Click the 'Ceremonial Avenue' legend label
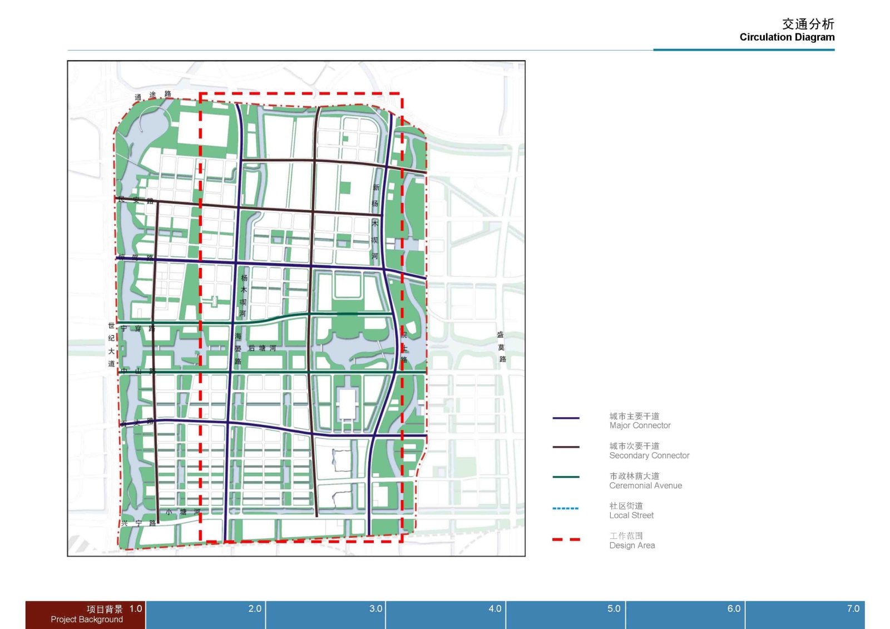 pos(645,486)
